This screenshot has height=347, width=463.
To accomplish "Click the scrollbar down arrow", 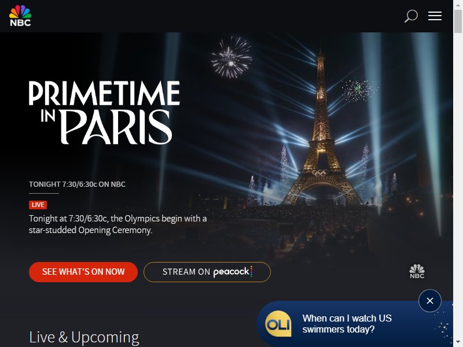I will pos(458,342).
